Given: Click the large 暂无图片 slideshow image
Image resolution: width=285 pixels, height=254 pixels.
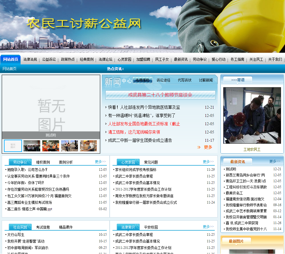Looking at the screenshot, I should pyautogui.click(x=51, y=103).
